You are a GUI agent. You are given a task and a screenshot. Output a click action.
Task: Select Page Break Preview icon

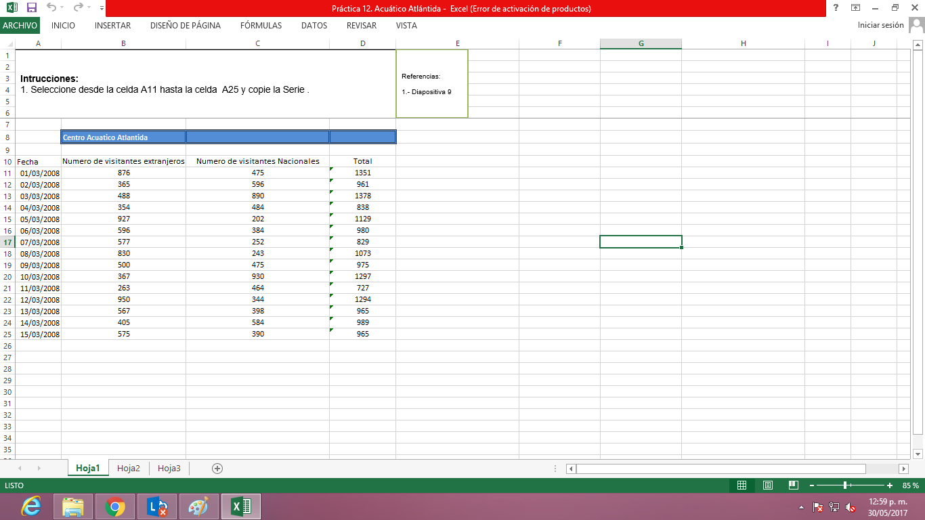(x=794, y=485)
